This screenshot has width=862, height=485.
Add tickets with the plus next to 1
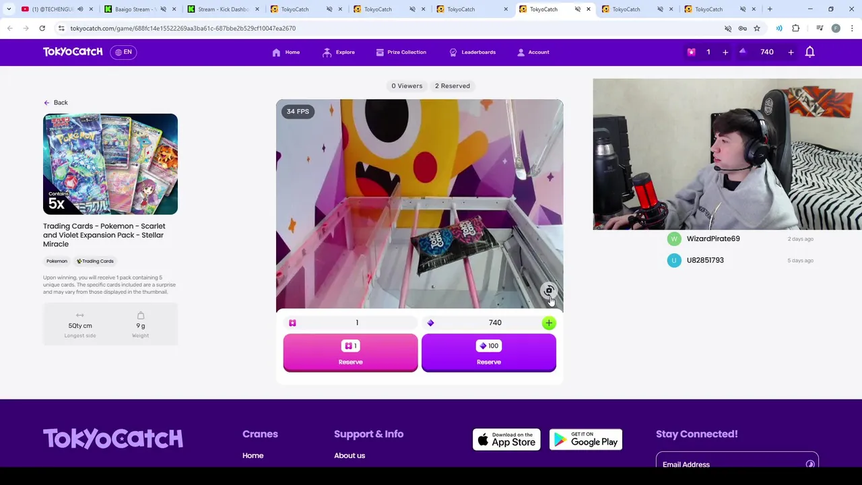tap(725, 52)
